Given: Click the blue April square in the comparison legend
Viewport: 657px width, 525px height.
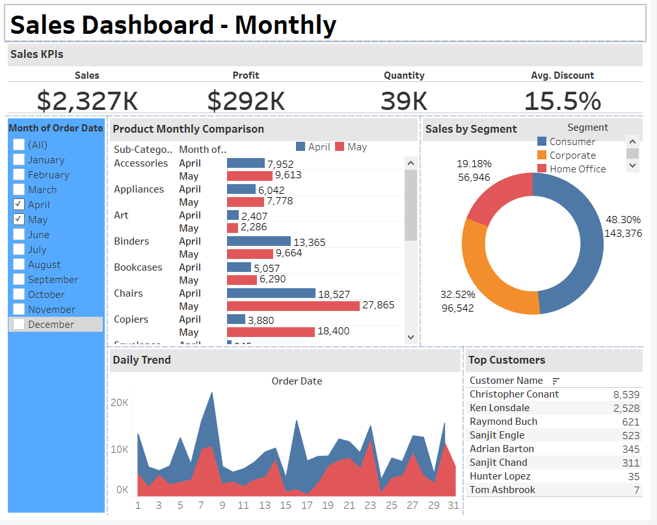Looking at the screenshot, I should click(300, 146).
